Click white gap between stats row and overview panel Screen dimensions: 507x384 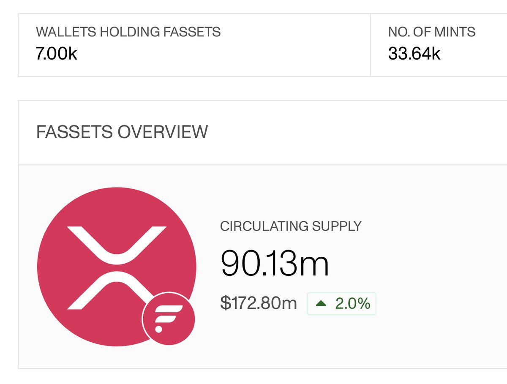click(253, 89)
